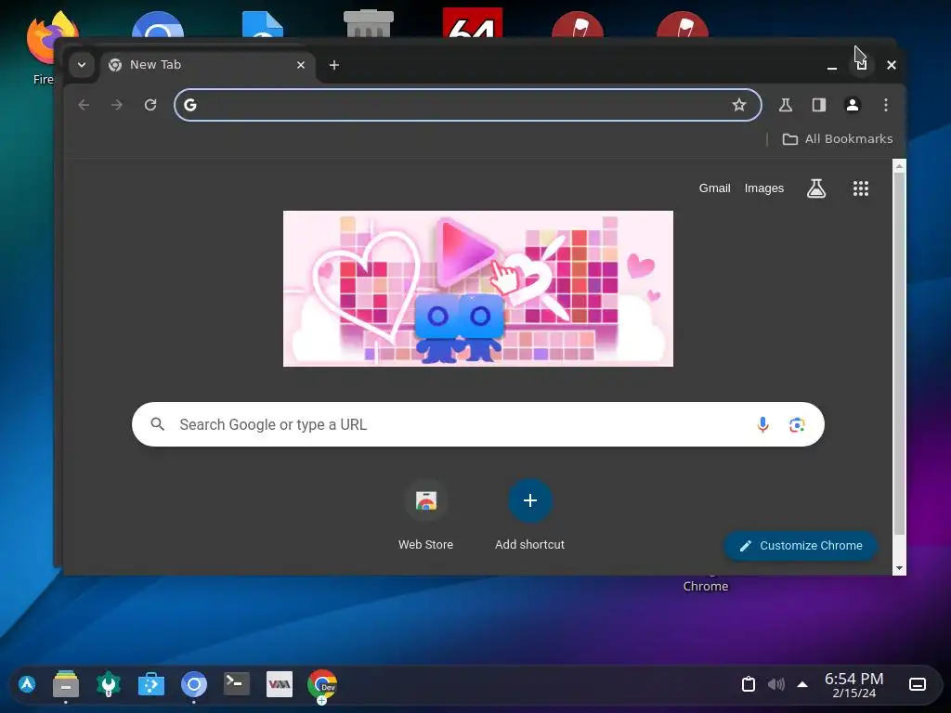Open Gmail link
The height and width of the screenshot is (713, 951).
click(714, 188)
